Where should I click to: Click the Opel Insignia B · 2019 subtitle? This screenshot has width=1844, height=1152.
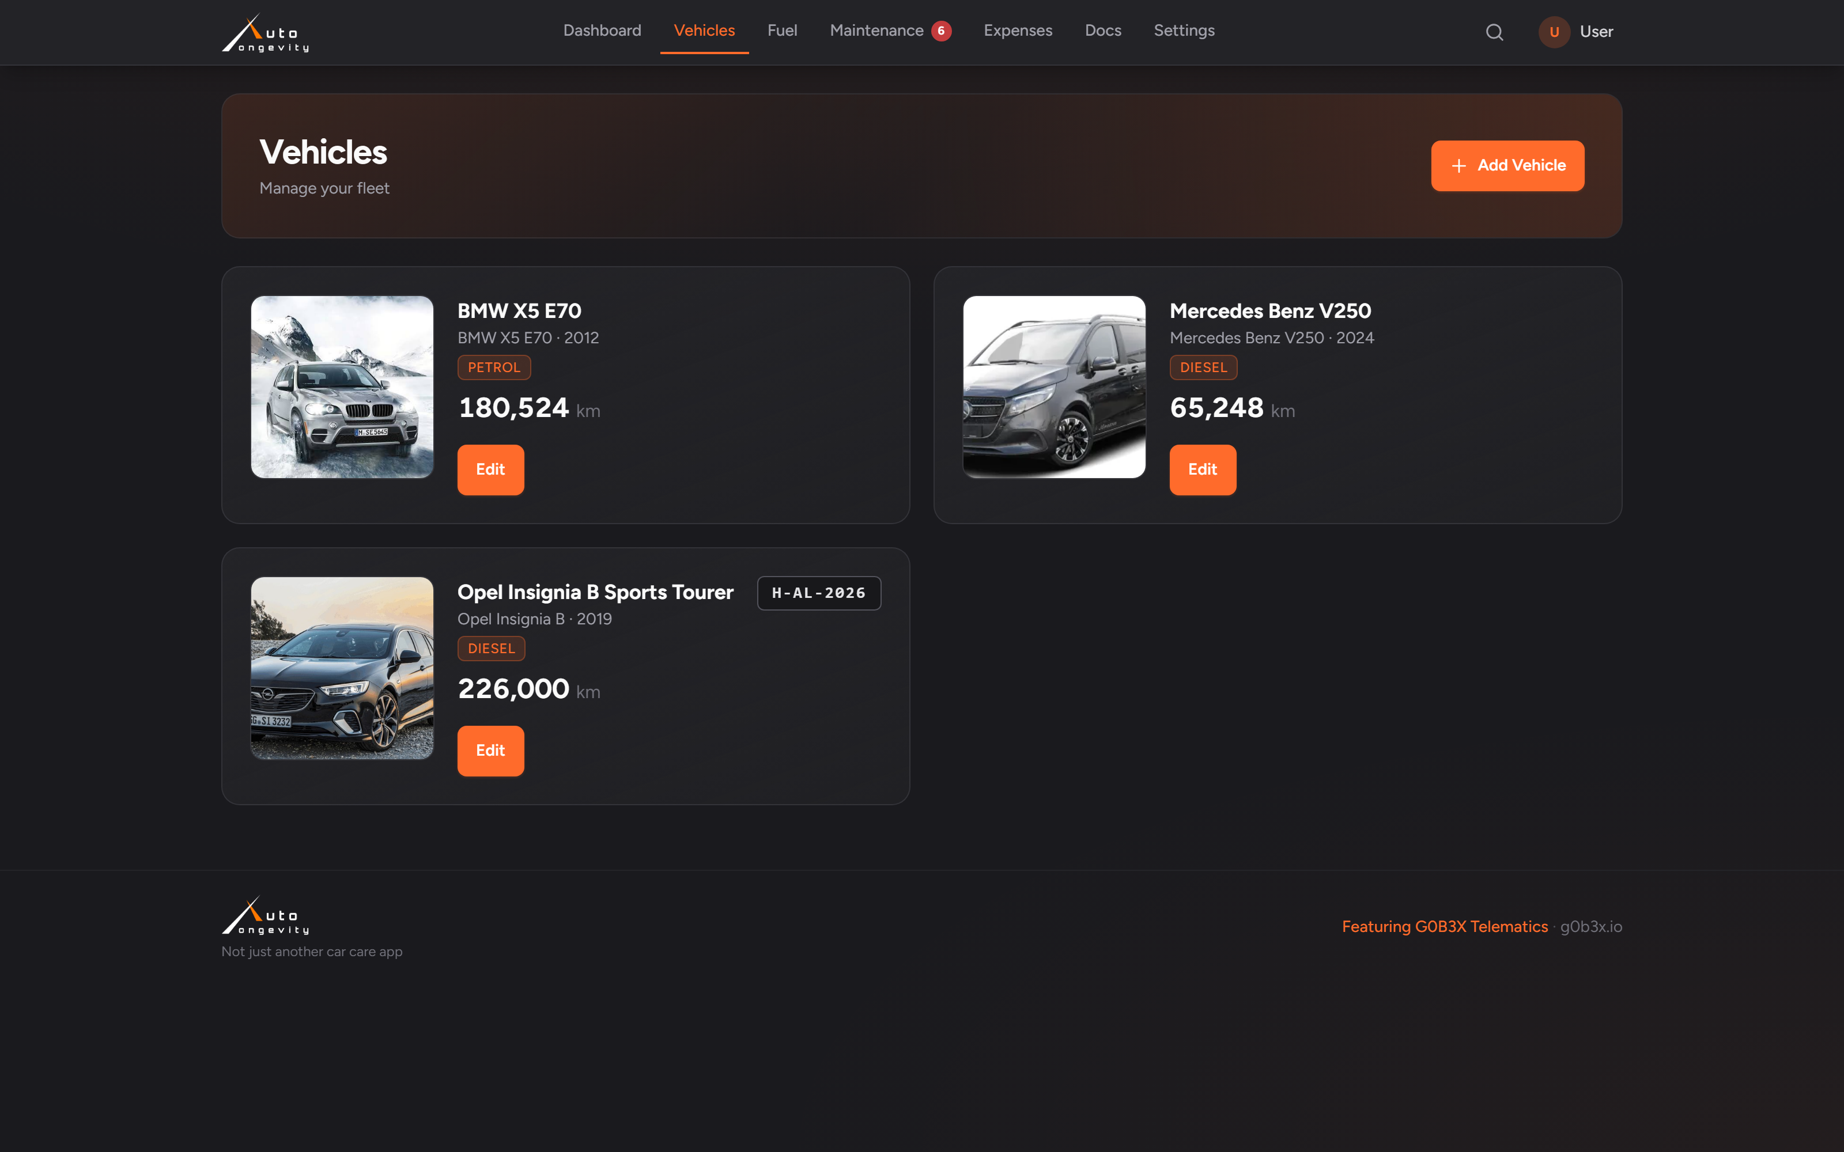tap(534, 619)
